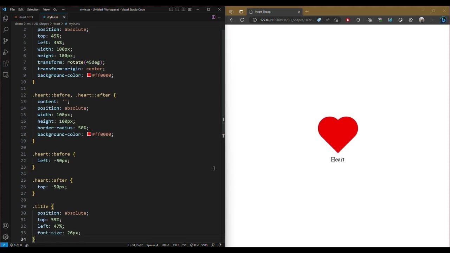Open the Go menu
The image size is (450, 253).
click(x=55, y=9)
